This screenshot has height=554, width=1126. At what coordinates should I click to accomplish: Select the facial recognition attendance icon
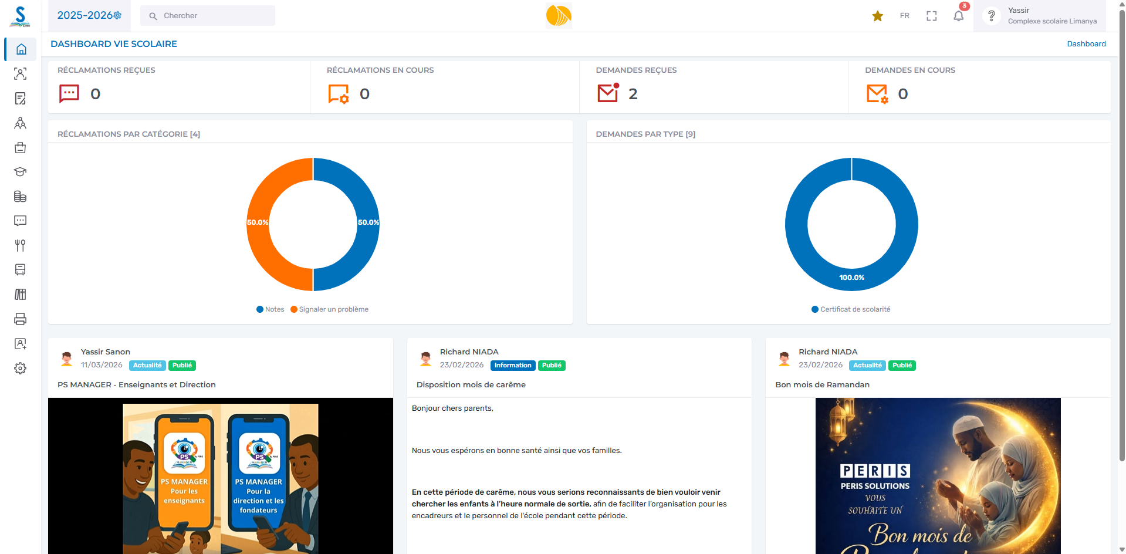coord(21,74)
